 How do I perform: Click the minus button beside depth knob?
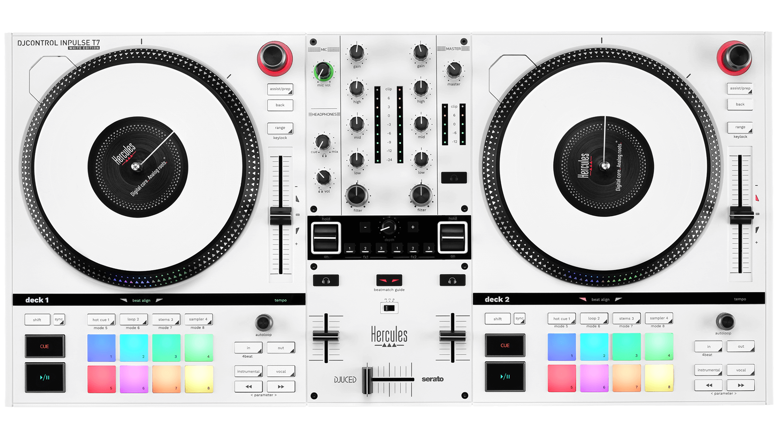[x=365, y=228]
